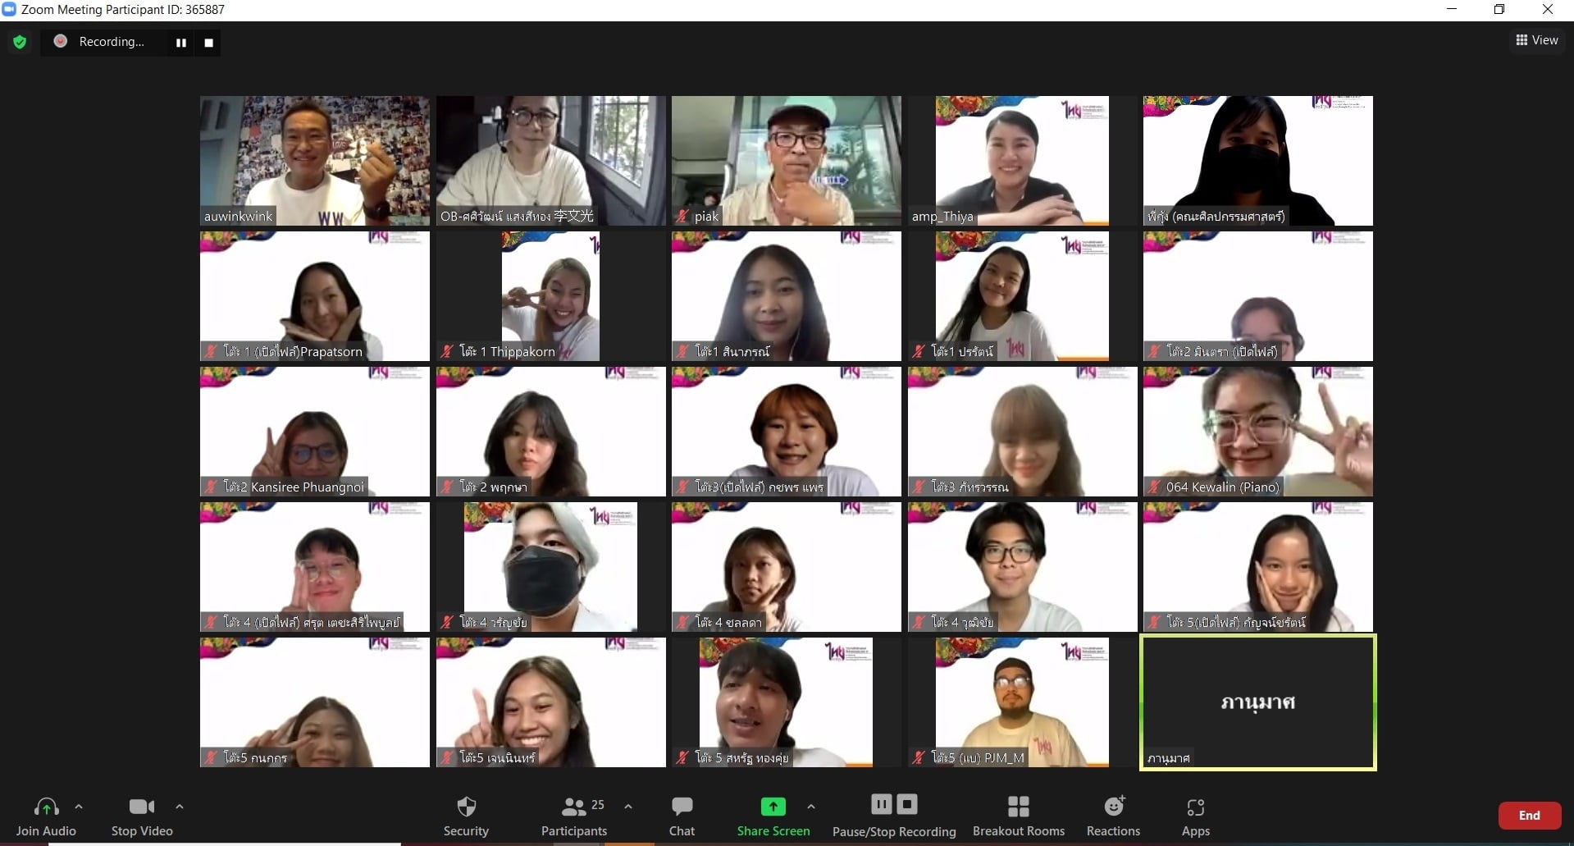Expand share options arrow beside Share Screen
Image resolution: width=1574 pixels, height=846 pixels.
click(811, 807)
